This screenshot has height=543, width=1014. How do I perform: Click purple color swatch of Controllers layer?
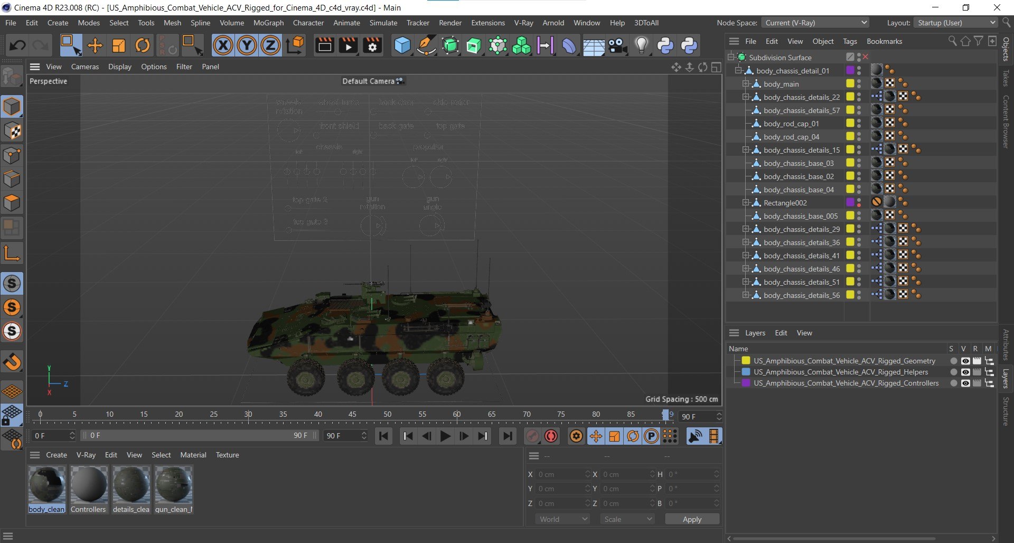pyautogui.click(x=746, y=383)
